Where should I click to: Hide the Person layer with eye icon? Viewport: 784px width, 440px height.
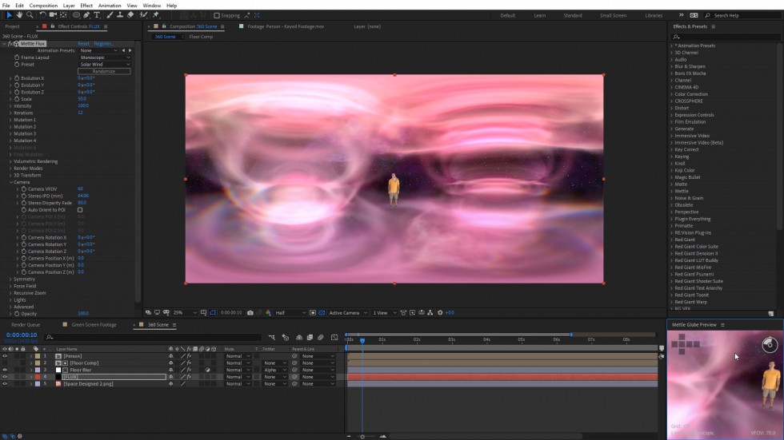click(5, 356)
